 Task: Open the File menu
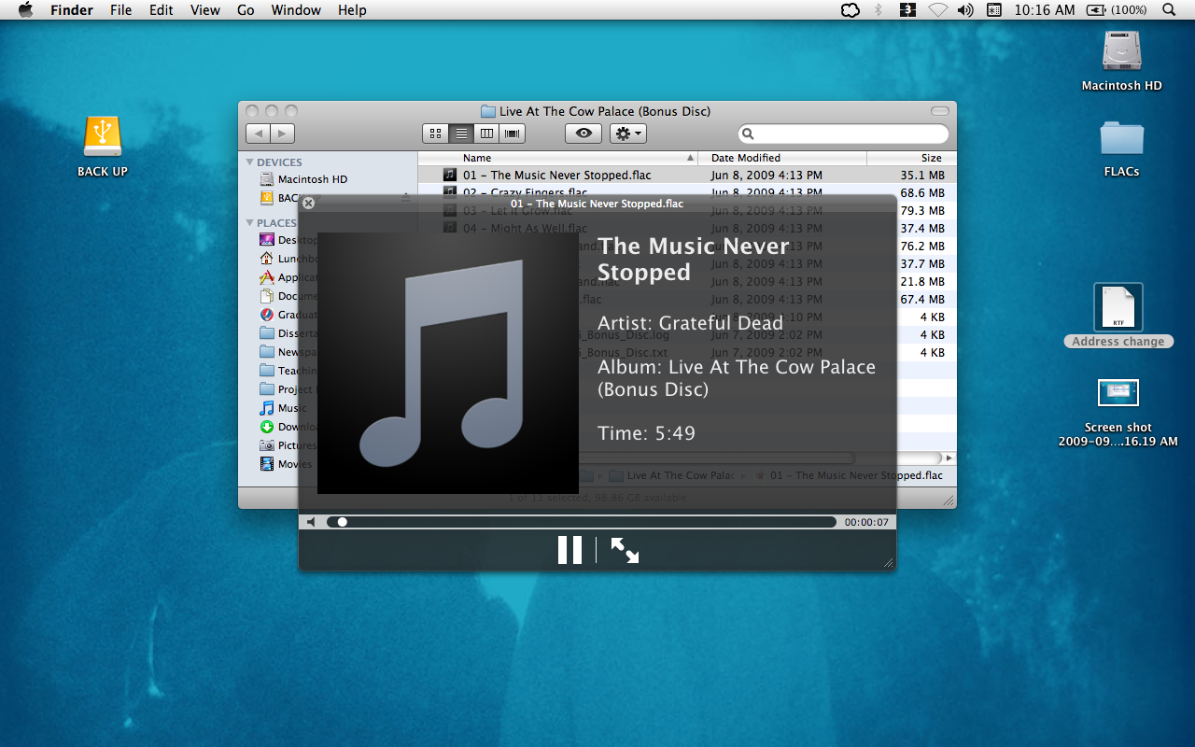click(x=120, y=10)
